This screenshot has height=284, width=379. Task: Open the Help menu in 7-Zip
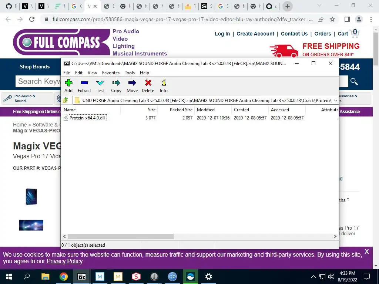(145, 73)
